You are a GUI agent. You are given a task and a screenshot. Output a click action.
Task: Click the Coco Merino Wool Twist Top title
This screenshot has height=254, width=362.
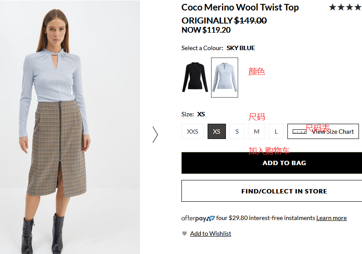coord(240,7)
